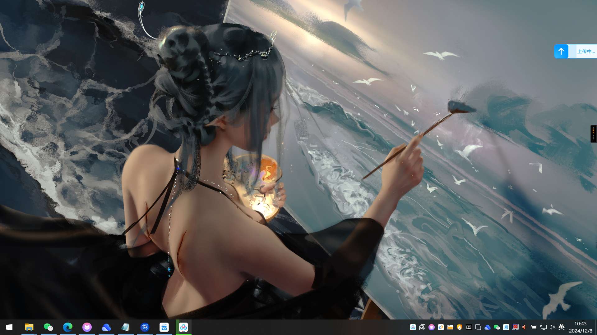Open the Dolby audio tray icon
Image resolution: width=597 pixels, height=335 pixels.
tap(469, 327)
